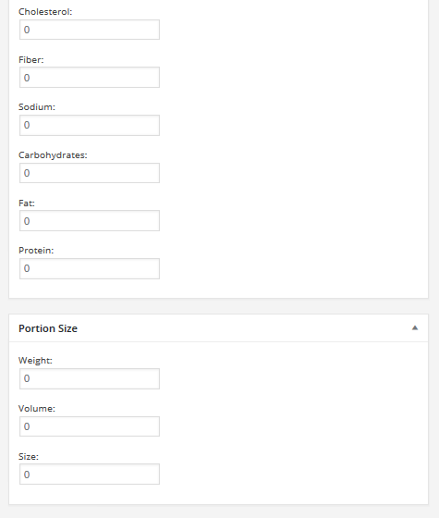Click the Fiber label
This screenshot has height=518, width=439.
point(31,60)
